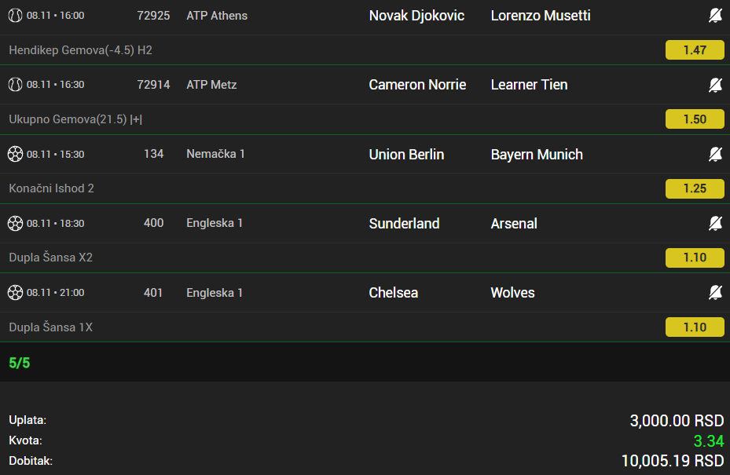Click the 5/5 selections indicator
Image resolution: width=730 pixels, height=475 pixels.
tap(20, 363)
